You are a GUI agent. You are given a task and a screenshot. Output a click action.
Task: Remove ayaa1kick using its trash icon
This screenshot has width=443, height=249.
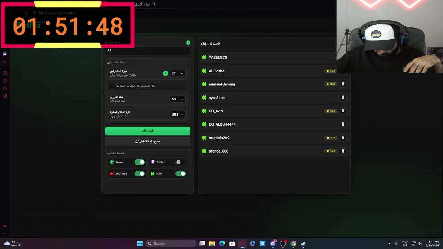pos(343,98)
